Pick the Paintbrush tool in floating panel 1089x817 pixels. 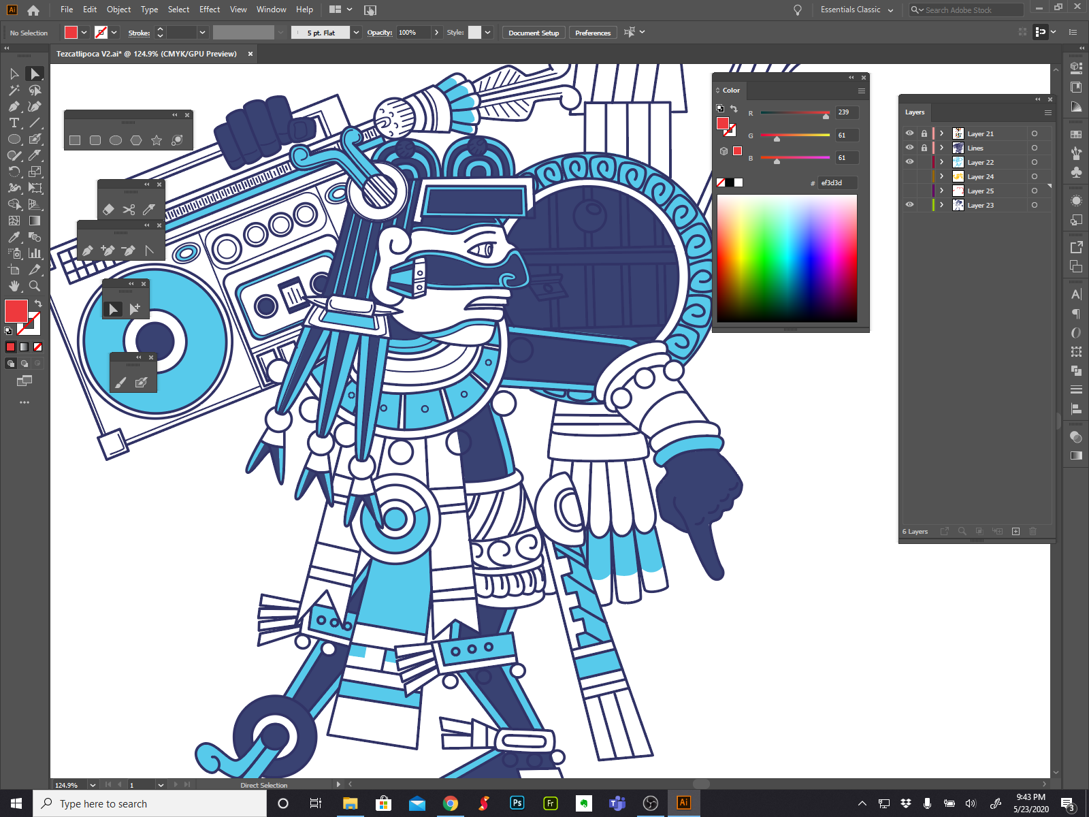[120, 383]
